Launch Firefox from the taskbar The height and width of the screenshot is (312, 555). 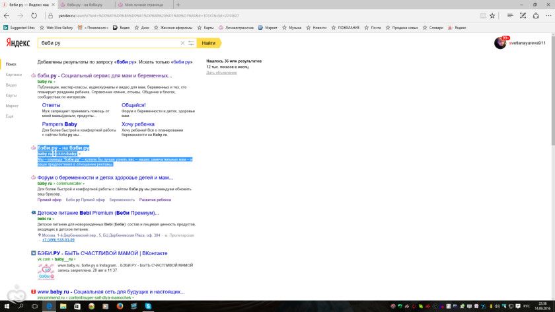click(120, 306)
